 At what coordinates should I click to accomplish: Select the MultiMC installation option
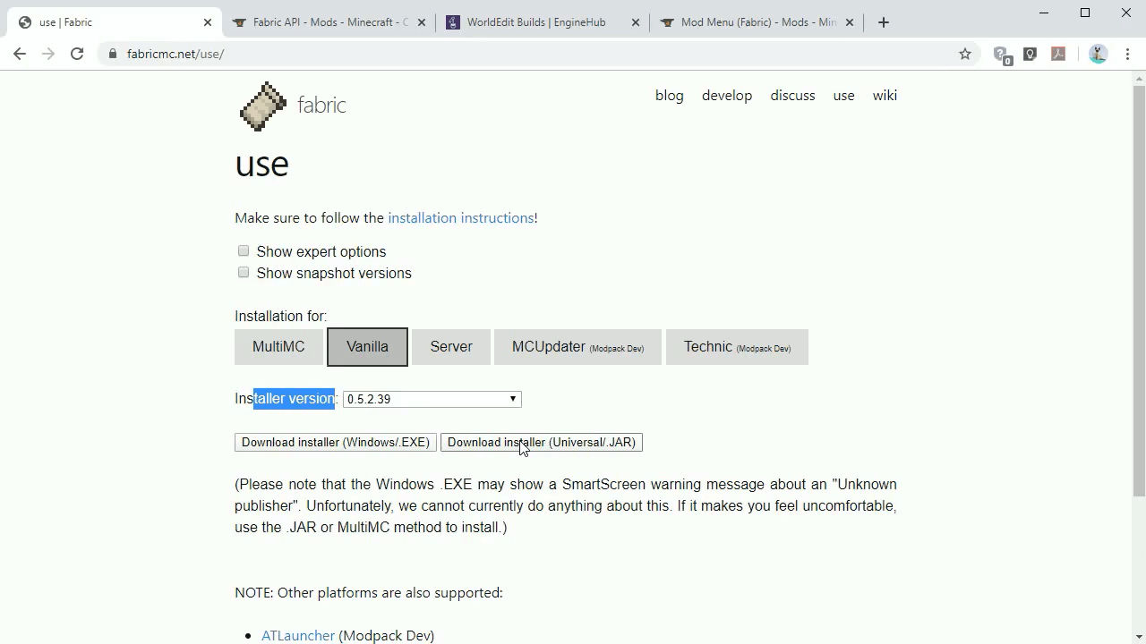click(278, 347)
